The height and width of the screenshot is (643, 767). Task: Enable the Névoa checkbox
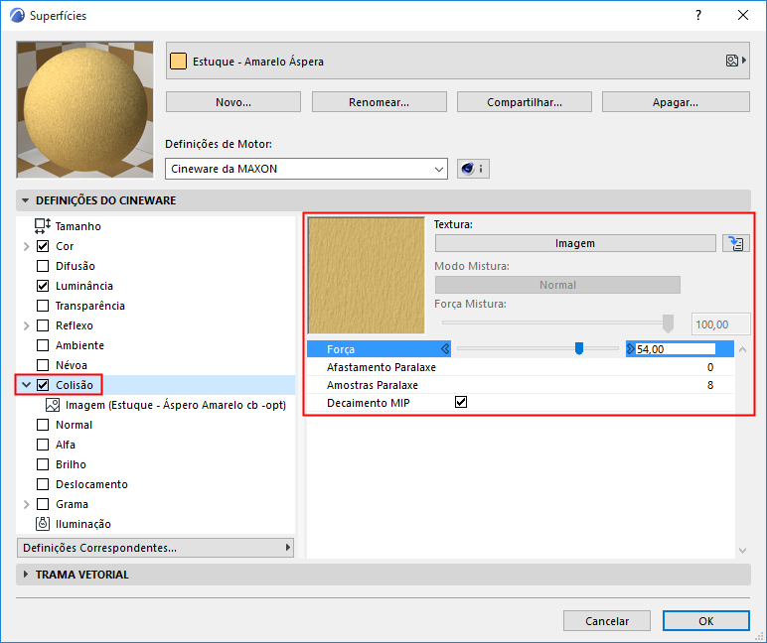pyautogui.click(x=43, y=365)
